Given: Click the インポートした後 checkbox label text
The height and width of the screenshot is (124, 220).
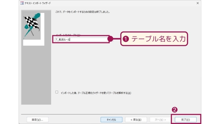Looking at the screenshot, I should pos(96,93).
